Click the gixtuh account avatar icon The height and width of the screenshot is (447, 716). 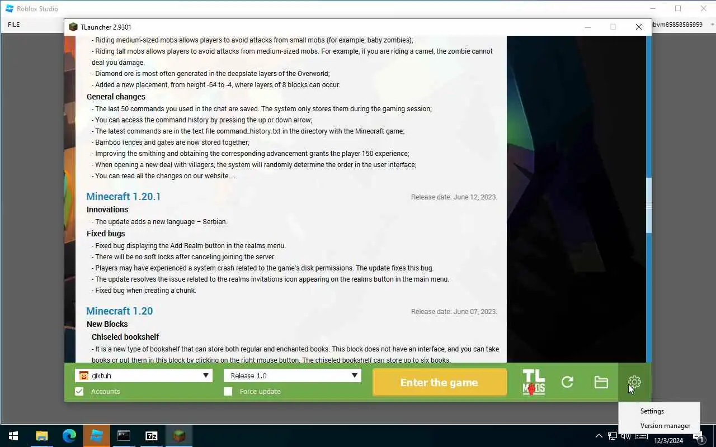click(x=84, y=375)
